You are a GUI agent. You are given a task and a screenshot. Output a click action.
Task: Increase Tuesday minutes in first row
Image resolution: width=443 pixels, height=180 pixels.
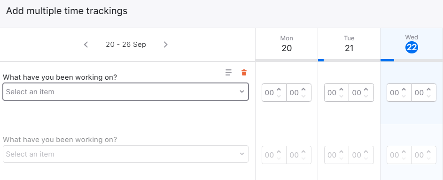366,90
